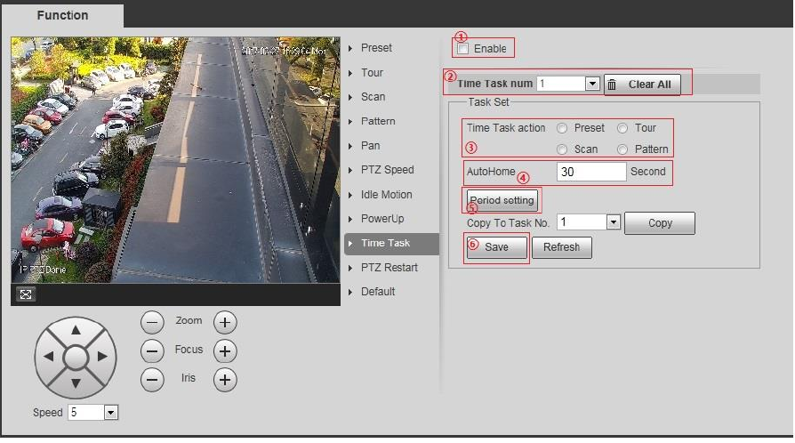Click the Period setting button

tap(502, 200)
